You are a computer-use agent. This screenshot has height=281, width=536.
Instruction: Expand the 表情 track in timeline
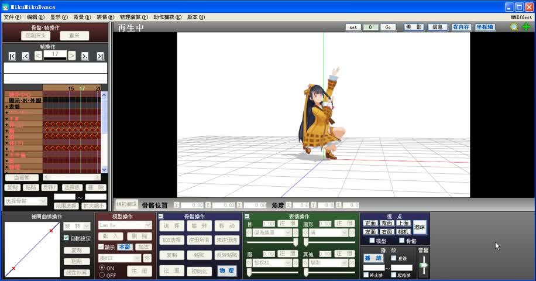(6, 107)
